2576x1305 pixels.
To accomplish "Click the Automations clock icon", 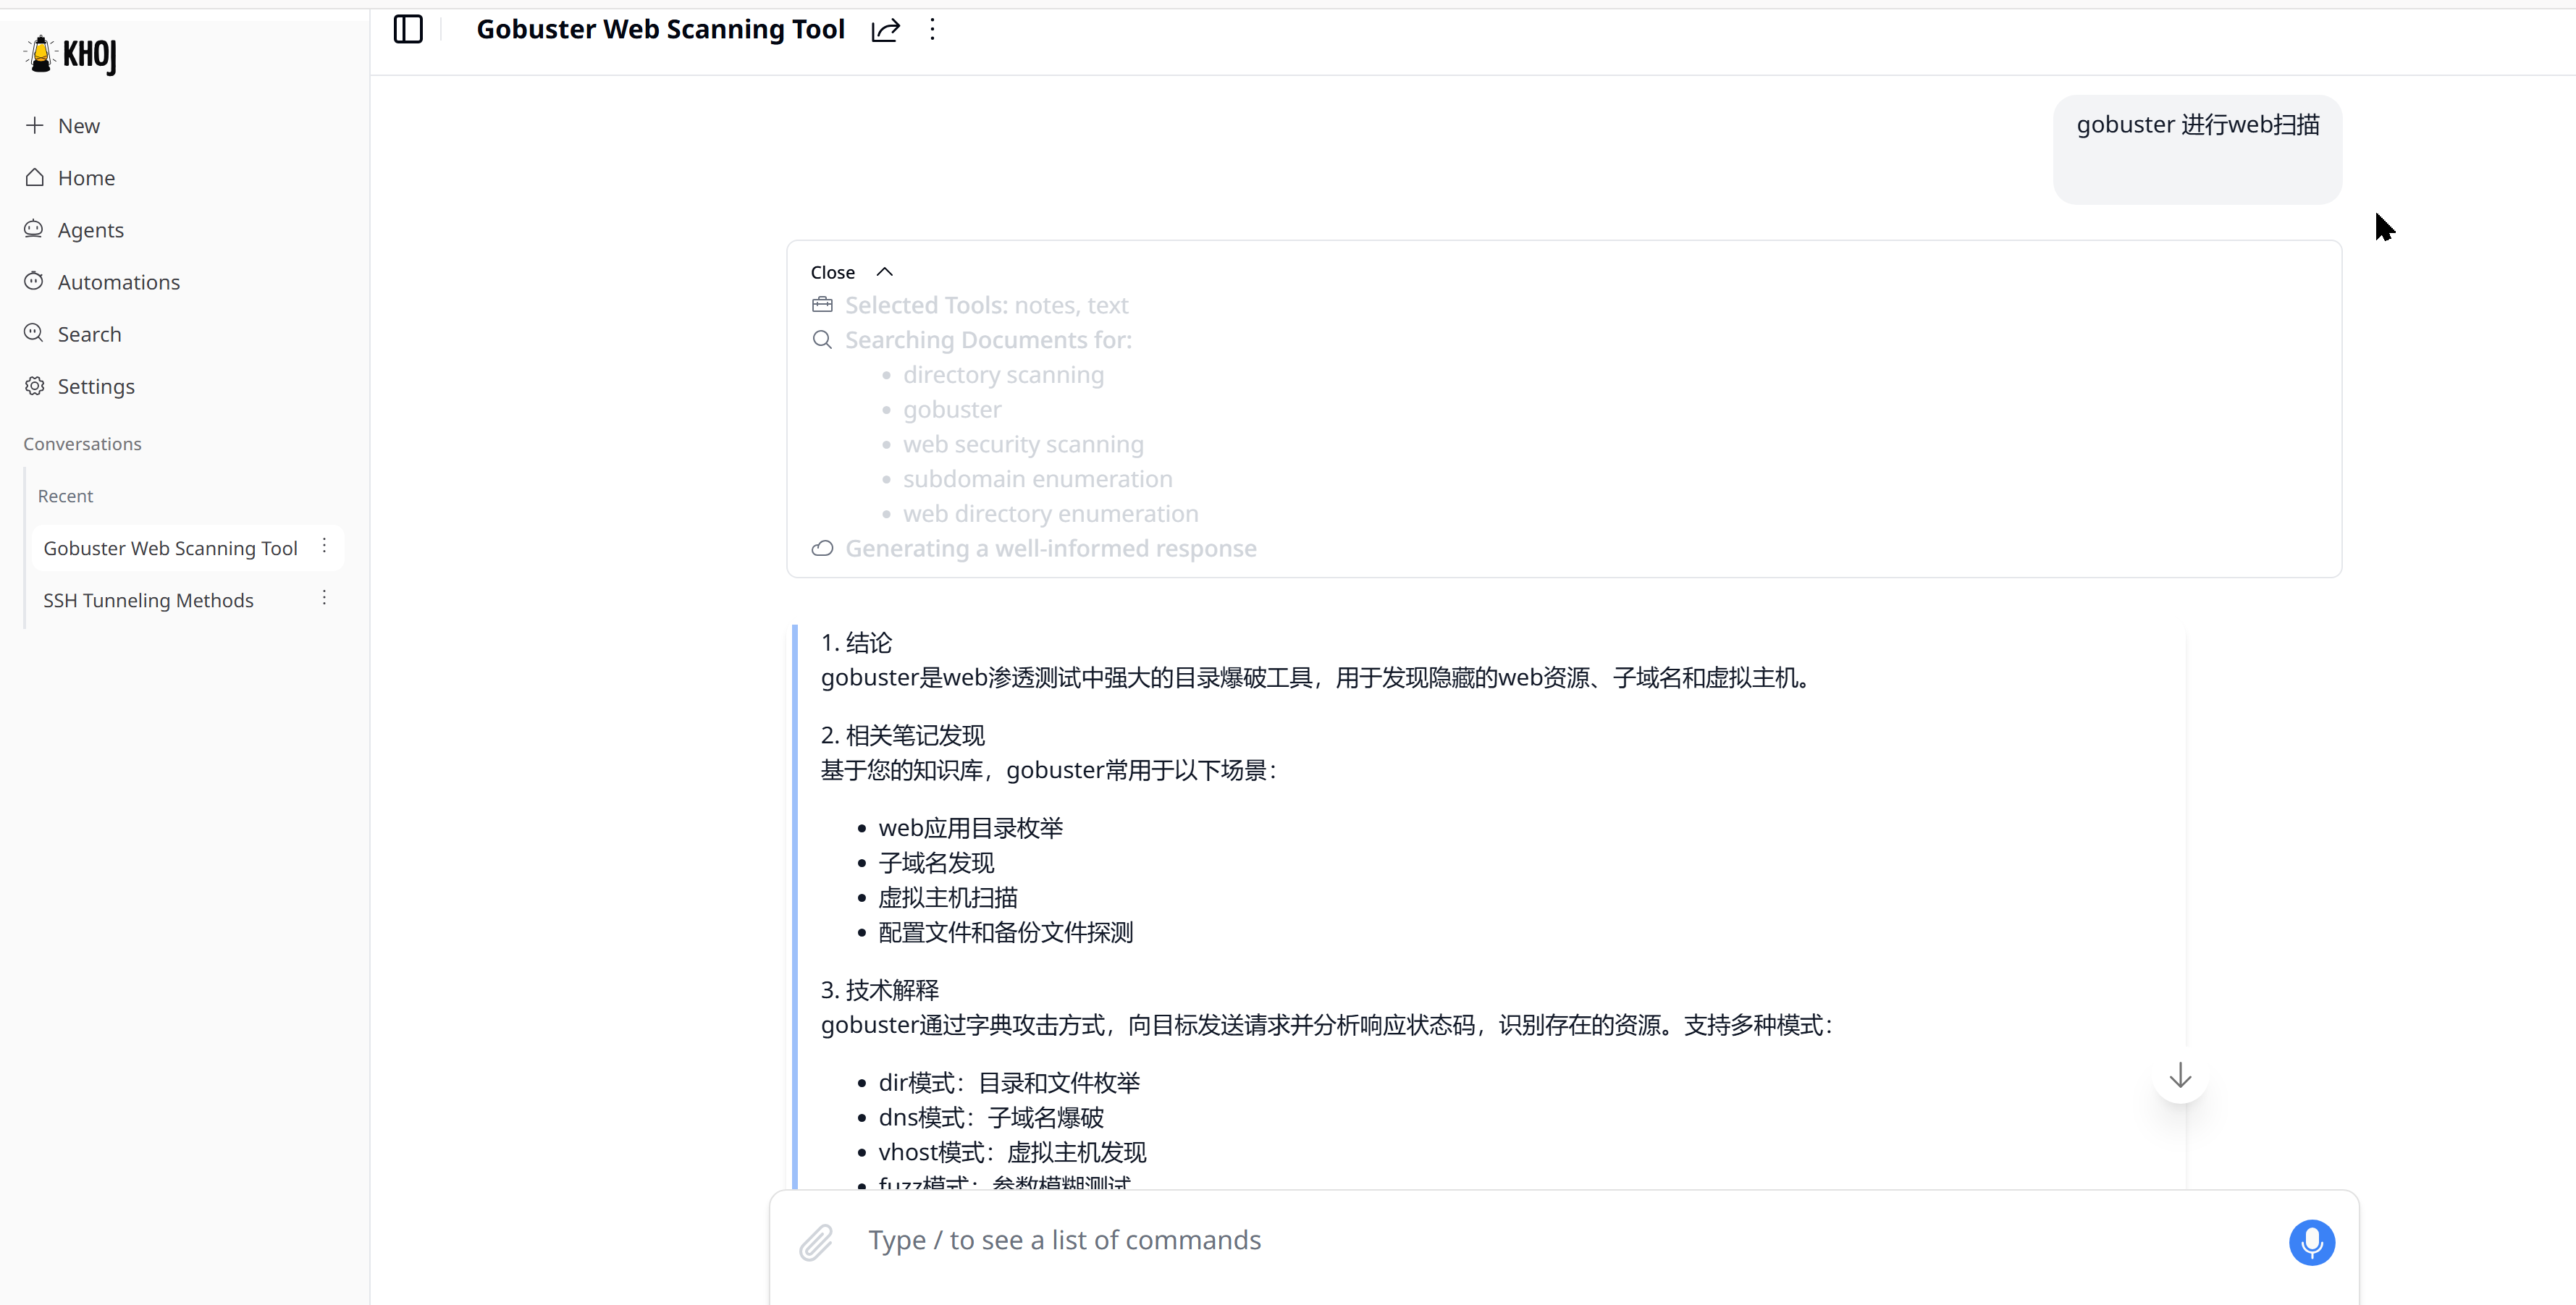I will click(x=34, y=281).
